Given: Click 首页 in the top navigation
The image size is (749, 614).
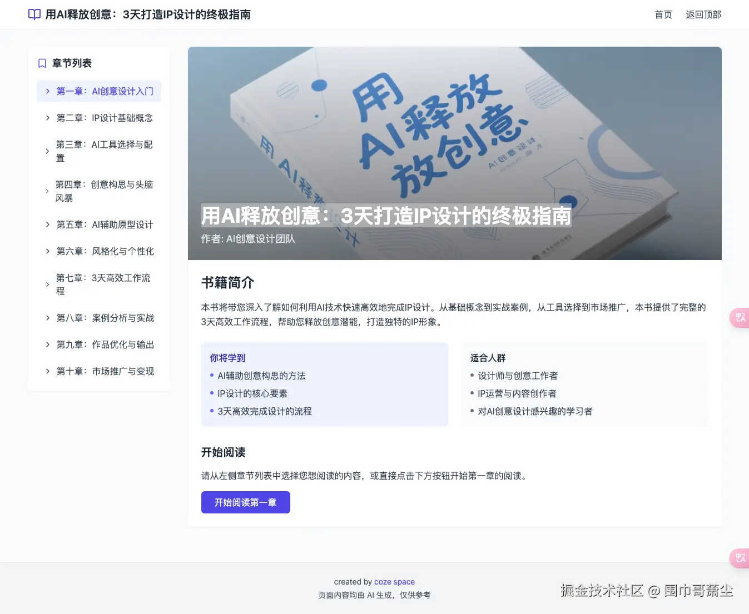Looking at the screenshot, I should tap(663, 14).
